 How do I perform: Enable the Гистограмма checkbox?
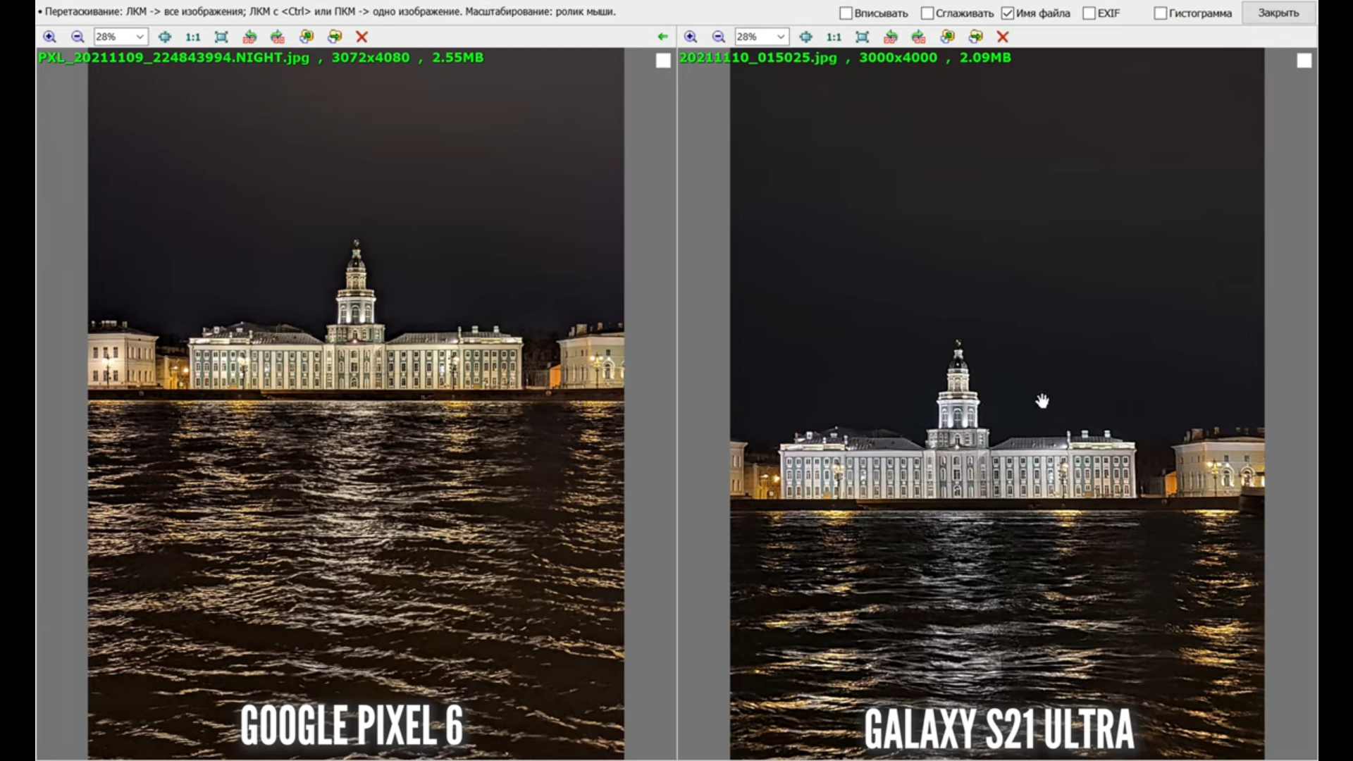coord(1161,13)
